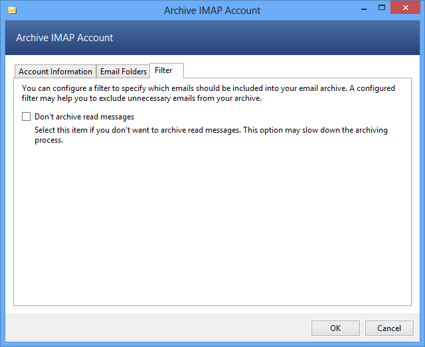Click the gray footer area left of OK

click(159, 328)
